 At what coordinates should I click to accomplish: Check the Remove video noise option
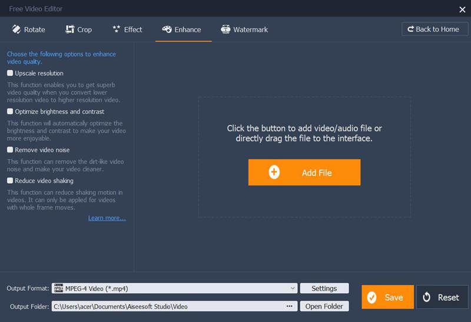[10, 150]
